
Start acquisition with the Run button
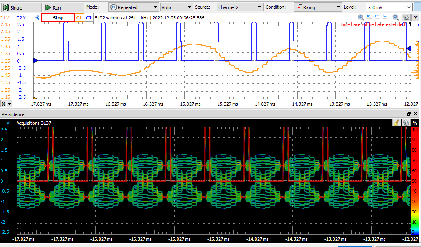[x=63, y=7]
